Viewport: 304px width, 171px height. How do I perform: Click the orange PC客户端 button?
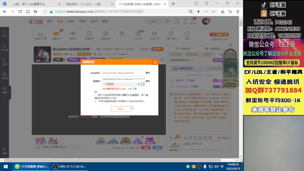[x=219, y=35]
